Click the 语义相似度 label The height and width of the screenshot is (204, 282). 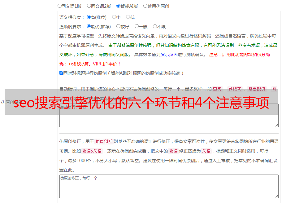tap(72, 17)
